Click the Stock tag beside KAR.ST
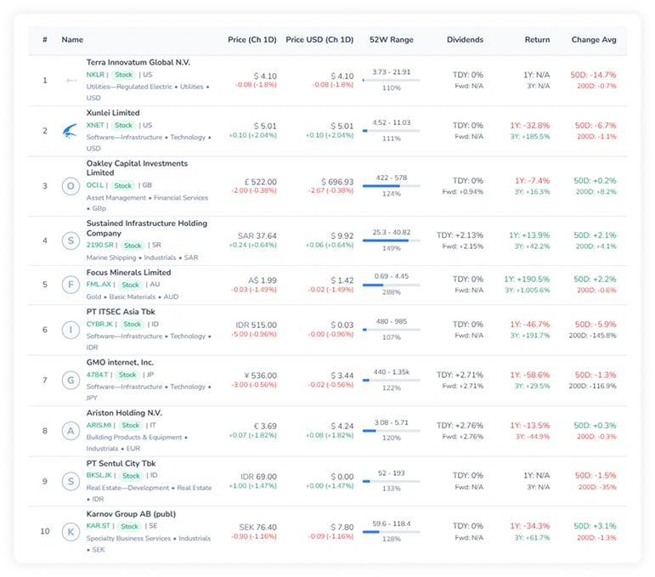This screenshot has height=577, width=655. click(129, 527)
